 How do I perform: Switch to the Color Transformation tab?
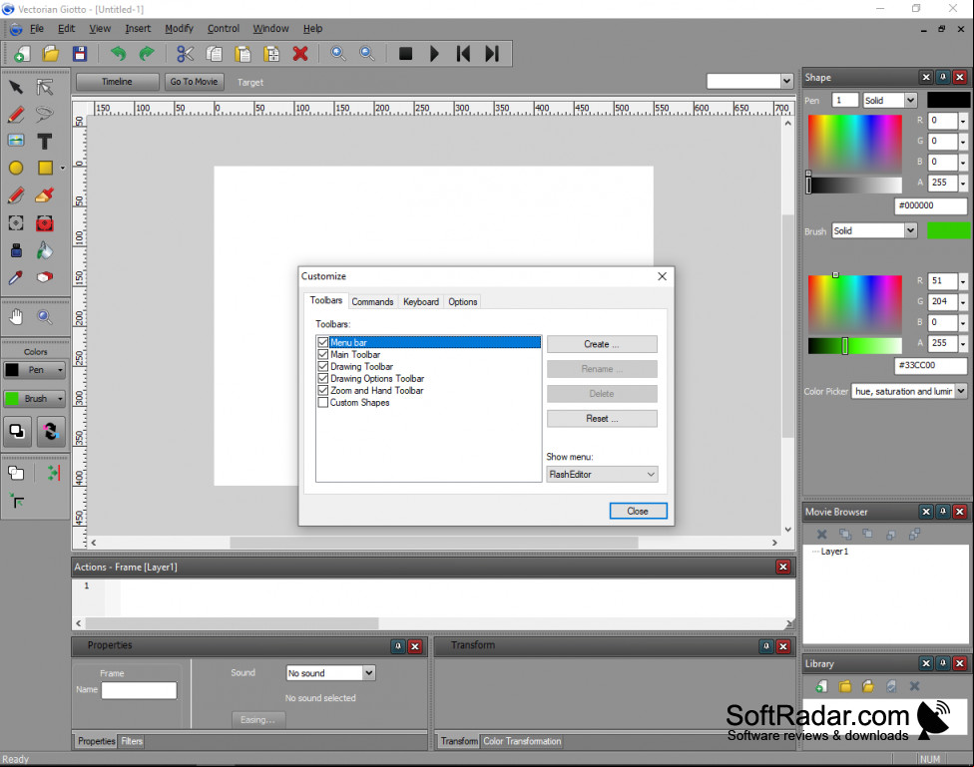tap(522, 741)
